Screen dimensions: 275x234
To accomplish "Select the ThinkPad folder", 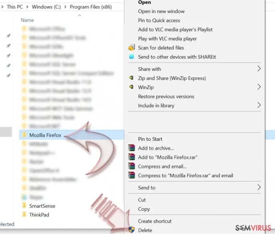I will click(39, 215).
